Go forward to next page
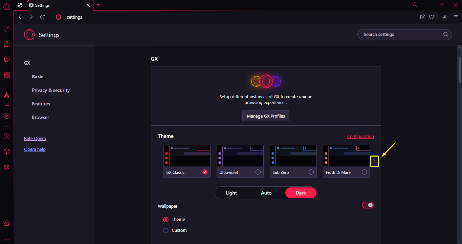Viewport: 462px width, 244px height. 31,17
